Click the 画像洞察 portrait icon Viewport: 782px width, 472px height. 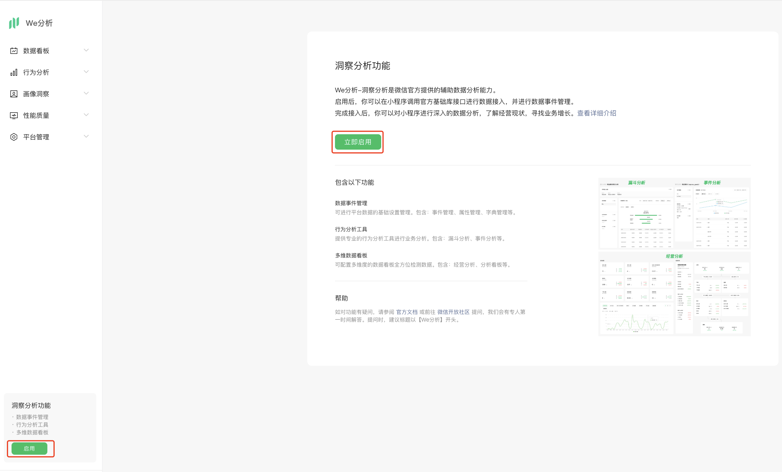coord(14,94)
